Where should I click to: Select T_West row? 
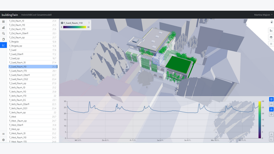[33, 117]
